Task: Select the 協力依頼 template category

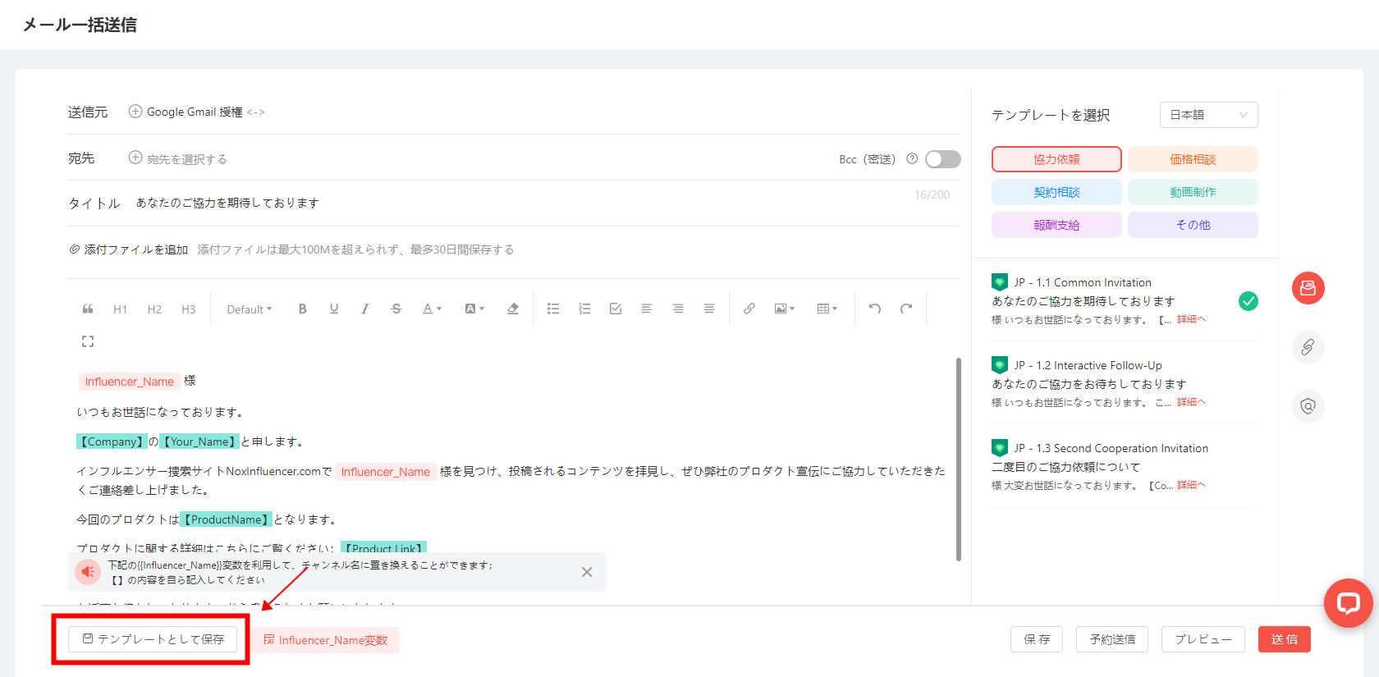Action: click(1056, 159)
